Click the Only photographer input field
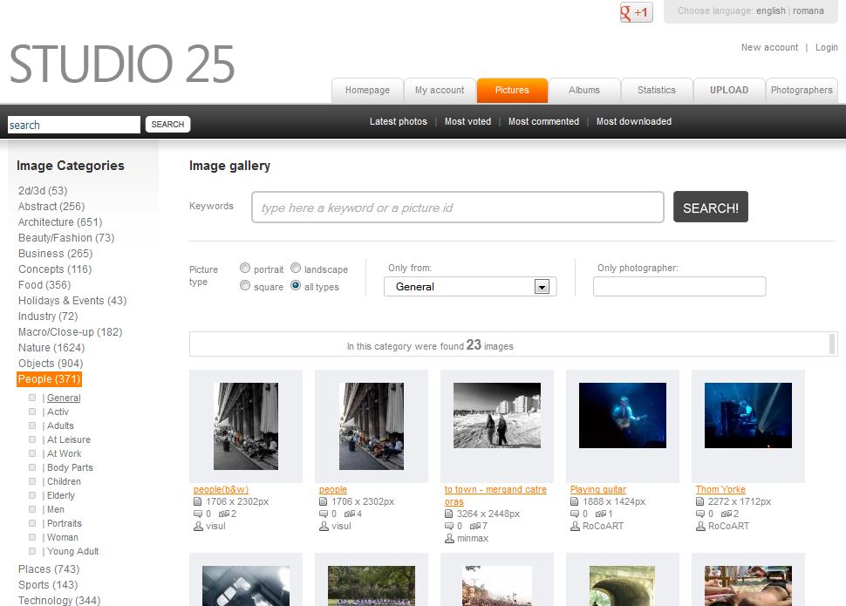This screenshot has width=846, height=606. click(x=679, y=287)
